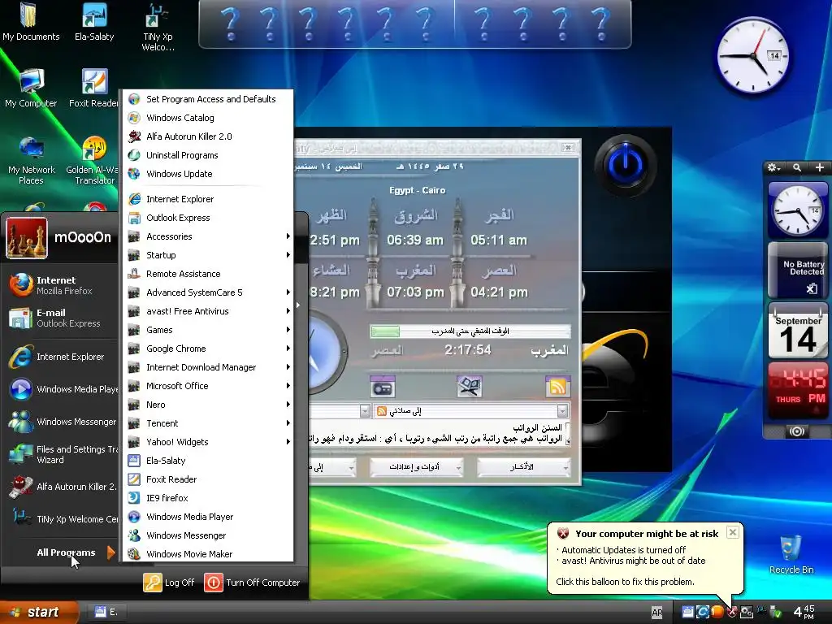Open Nero program group
This screenshot has width=832, height=624.
click(210, 405)
